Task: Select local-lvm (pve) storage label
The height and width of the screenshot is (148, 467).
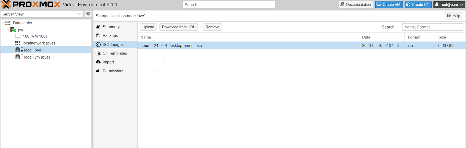Action: [x=37, y=57]
